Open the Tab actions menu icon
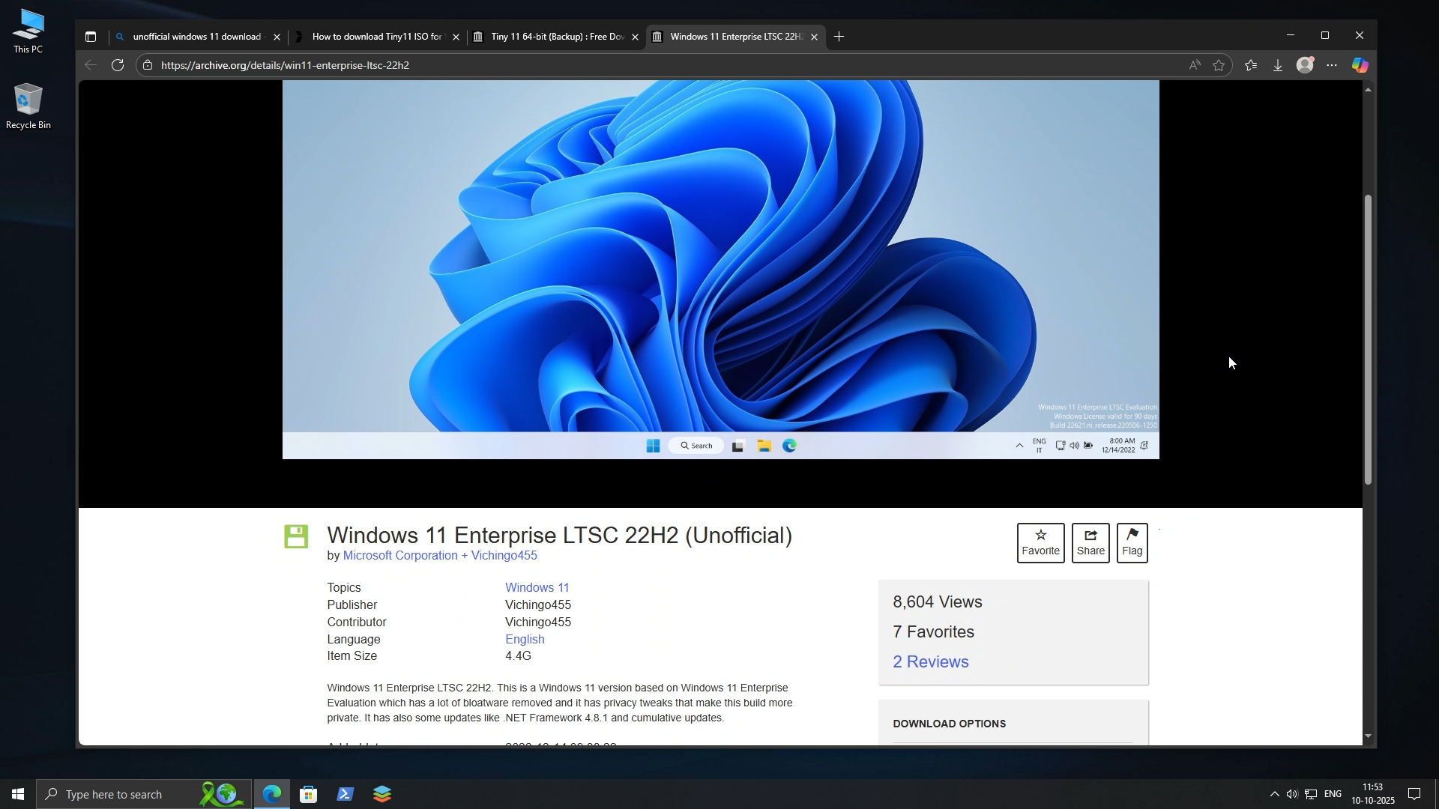The width and height of the screenshot is (1439, 809). (x=91, y=37)
